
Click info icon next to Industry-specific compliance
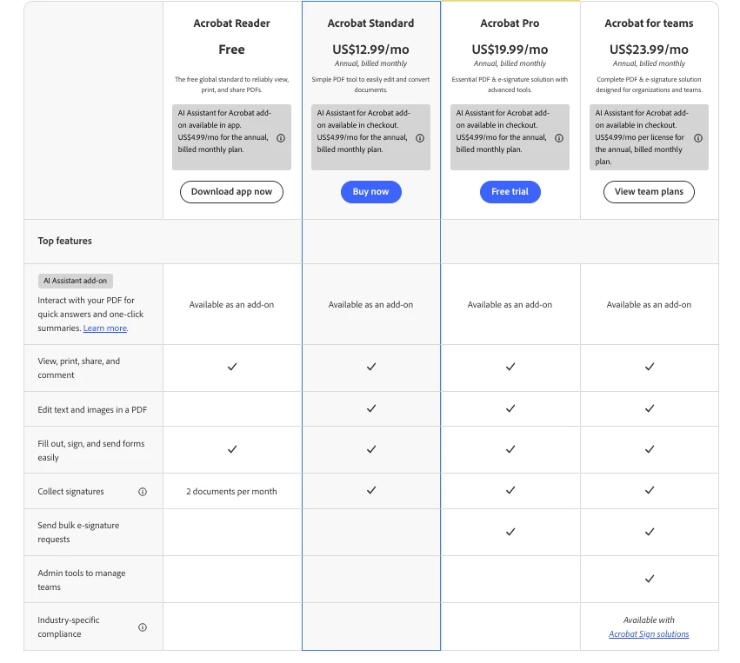point(143,627)
